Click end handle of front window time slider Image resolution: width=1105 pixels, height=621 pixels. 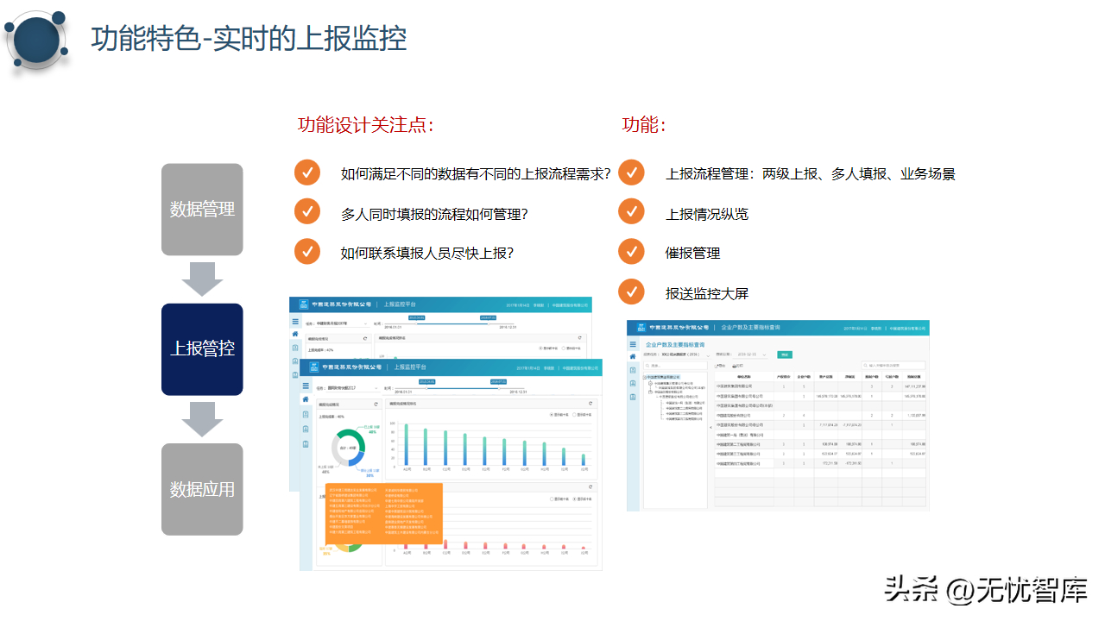[x=499, y=388]
